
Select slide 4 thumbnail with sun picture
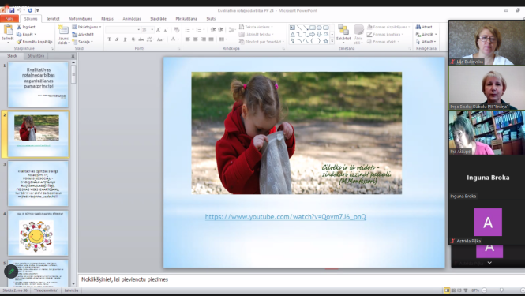(38, 234)
